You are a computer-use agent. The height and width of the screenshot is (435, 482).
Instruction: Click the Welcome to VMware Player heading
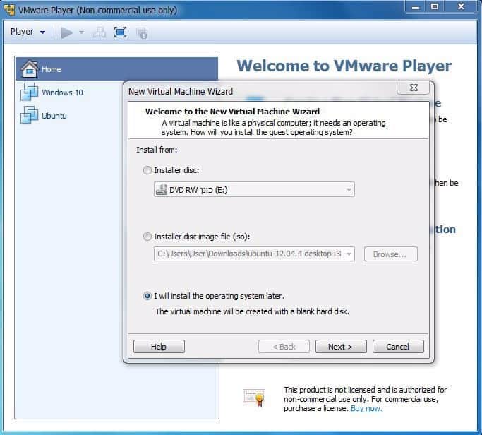pos(344,66)
